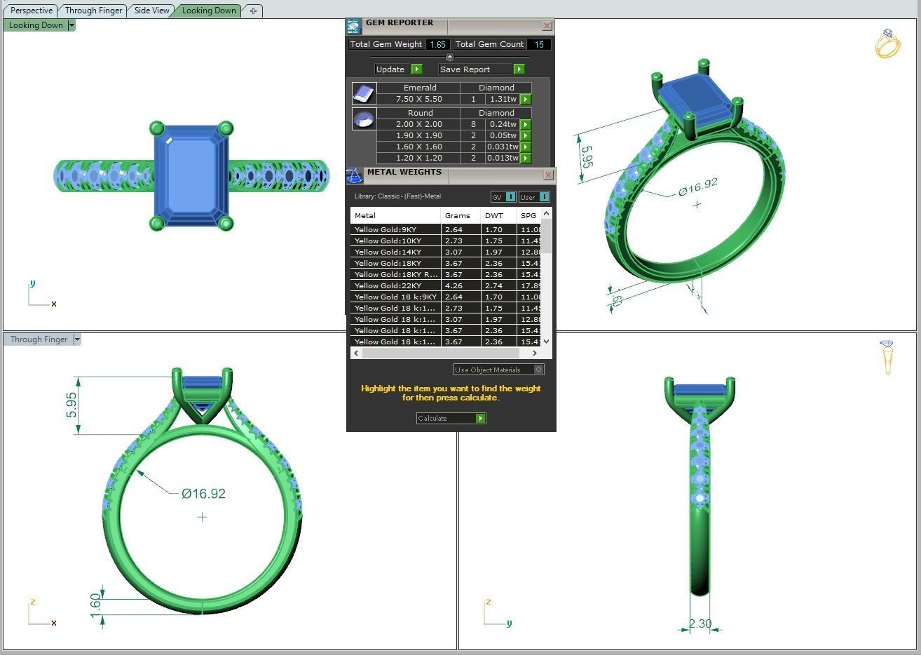Select the Yellow Gold:22KY row
The height and width of the screenshot is (655, 921).
click(446, 285)
